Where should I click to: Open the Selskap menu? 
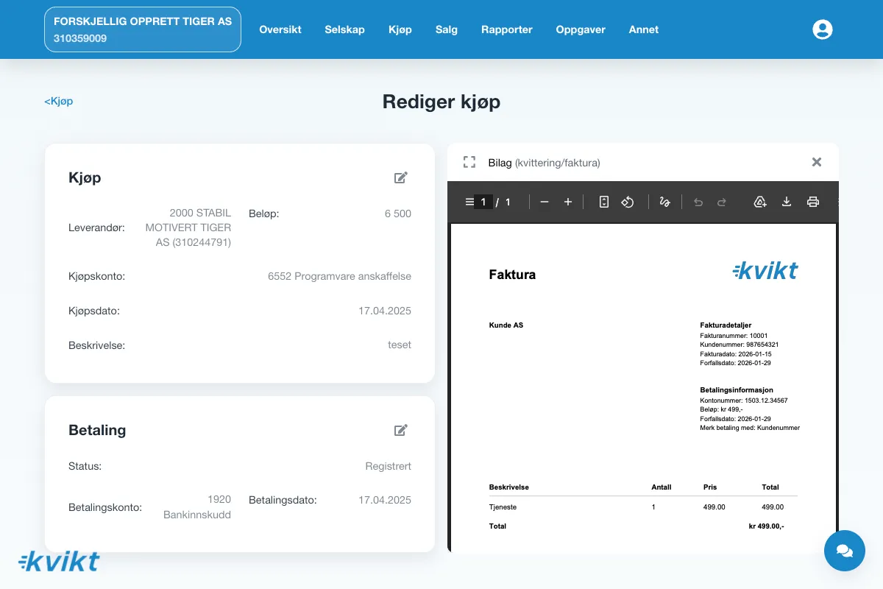point(344,29)
